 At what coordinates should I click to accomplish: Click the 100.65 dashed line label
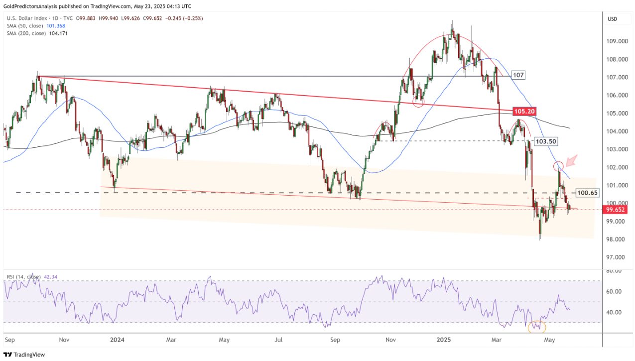click(587, 192)
